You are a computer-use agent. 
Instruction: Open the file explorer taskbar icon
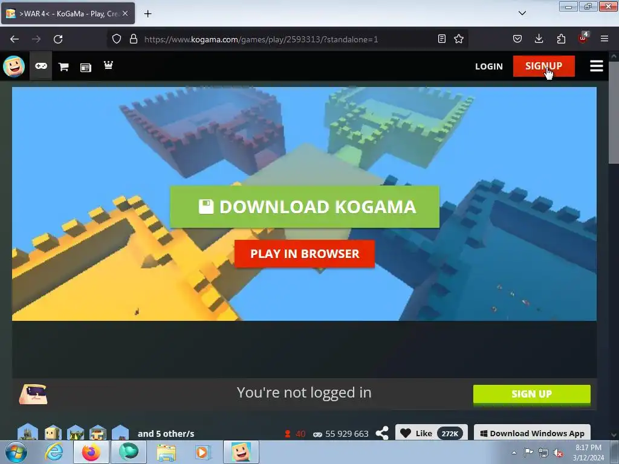tap(166, 452)
